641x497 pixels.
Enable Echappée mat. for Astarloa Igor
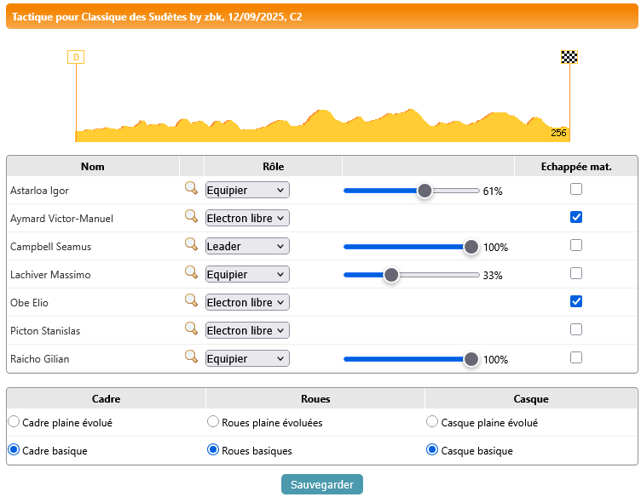[x=576, y=189]
